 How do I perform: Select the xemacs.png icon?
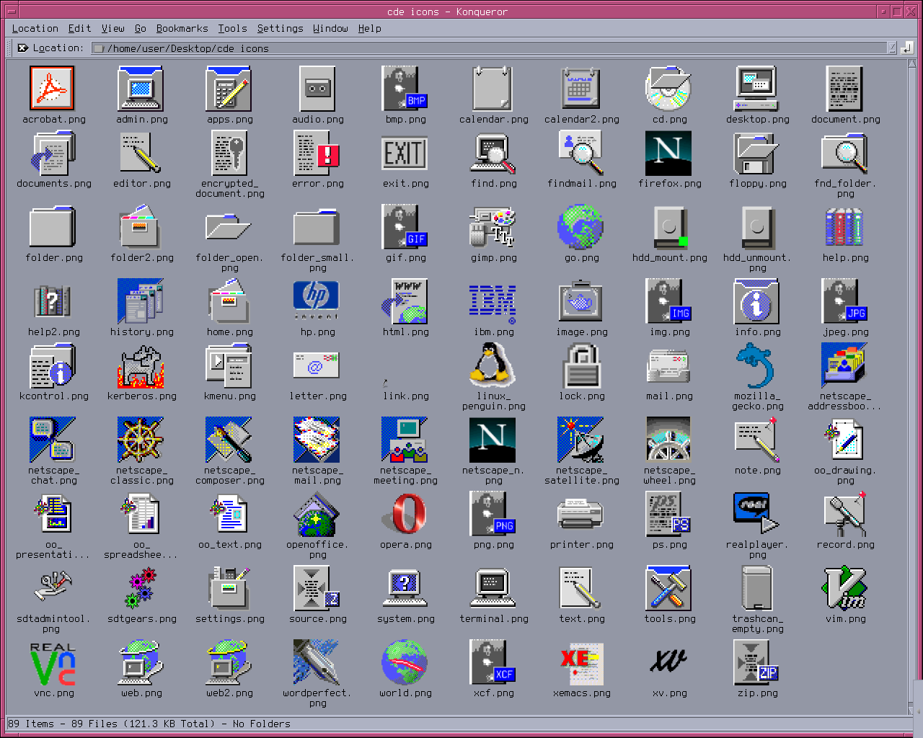[x=580, y=663]
